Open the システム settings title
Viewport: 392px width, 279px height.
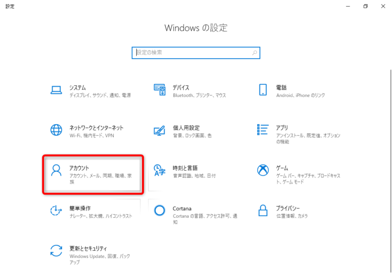[x=78, y=87]
